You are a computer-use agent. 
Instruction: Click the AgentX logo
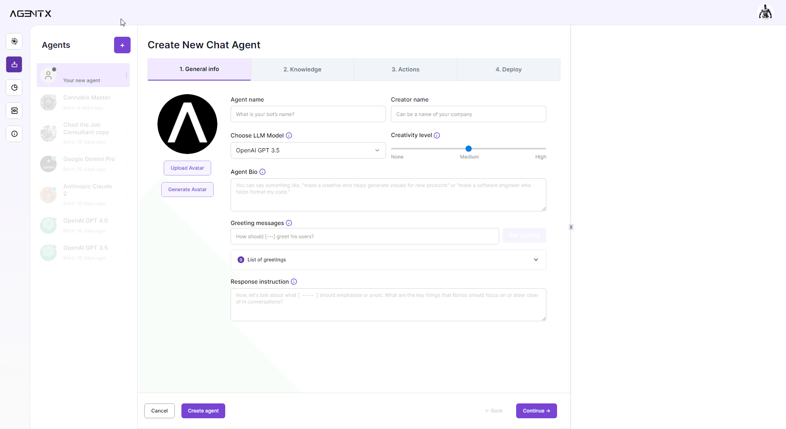pos(31,14)
